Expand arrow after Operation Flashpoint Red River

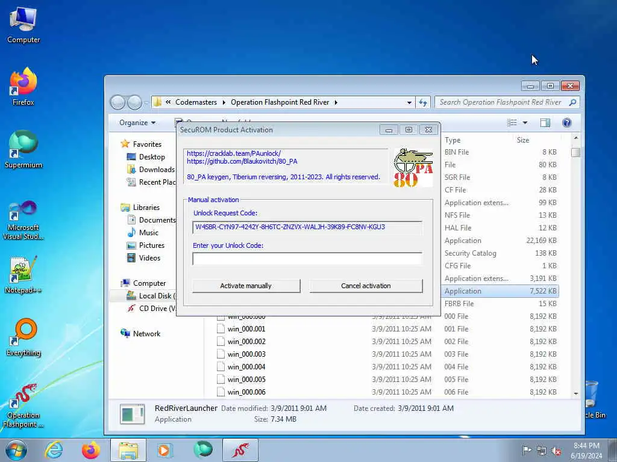pyautogui.click(x=336, y=102)
